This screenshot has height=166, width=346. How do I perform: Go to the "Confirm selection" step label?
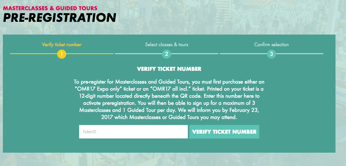[x=272, y=44]
